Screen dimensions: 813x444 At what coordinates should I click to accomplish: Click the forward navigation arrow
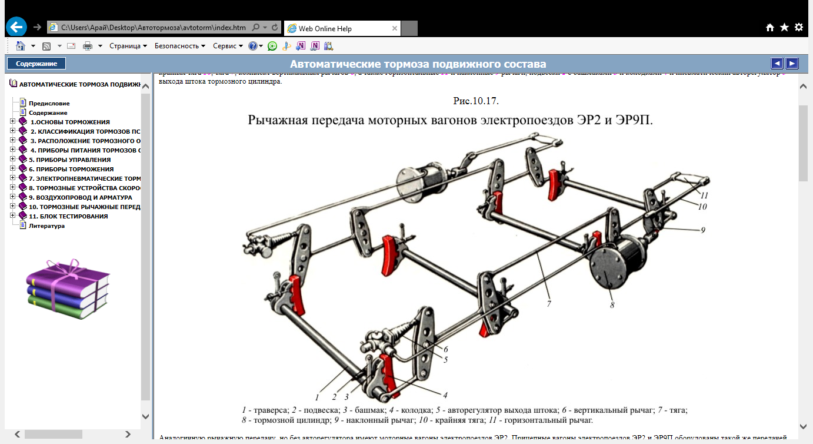[x=37, y=28]
